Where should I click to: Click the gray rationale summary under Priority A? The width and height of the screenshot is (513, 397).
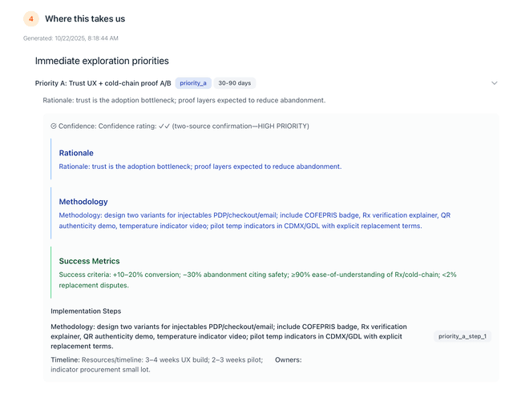point(184,100)
